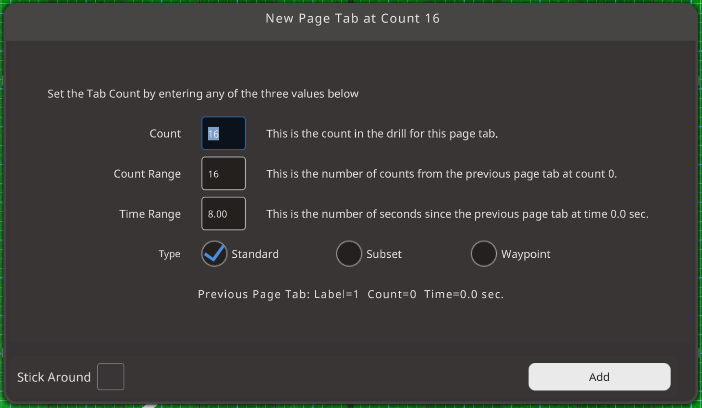Click the Time Range label text

[150, 214]
